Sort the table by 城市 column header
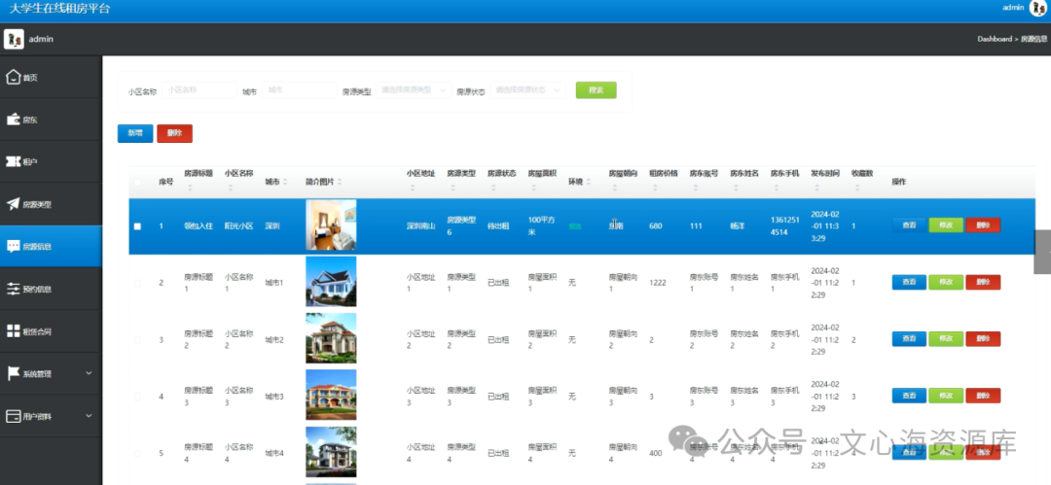 click(285, 182)
